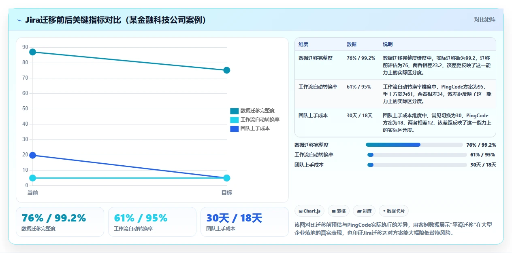
Task: Select the 数据卡片 tag chip
Action: coord(394,211)
